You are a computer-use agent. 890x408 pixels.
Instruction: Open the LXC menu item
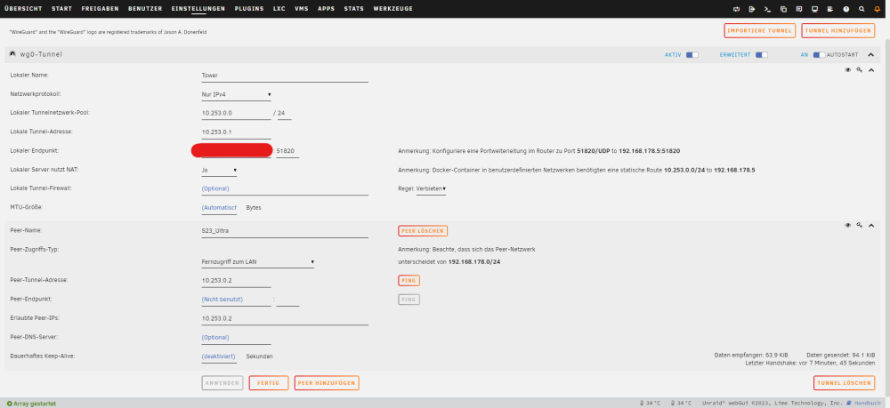279,9
